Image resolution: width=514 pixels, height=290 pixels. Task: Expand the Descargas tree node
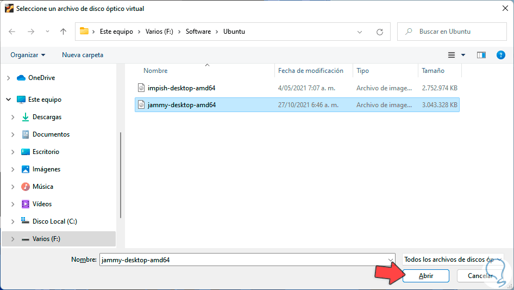(13, 117)
